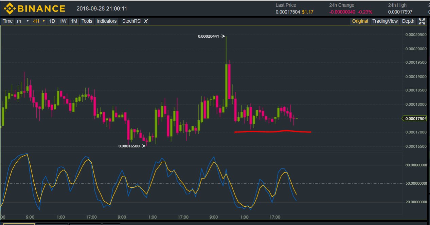Remove the StochRSI indicator with X
The width and height of the screenshot is (430, 225).
(146, 21)
